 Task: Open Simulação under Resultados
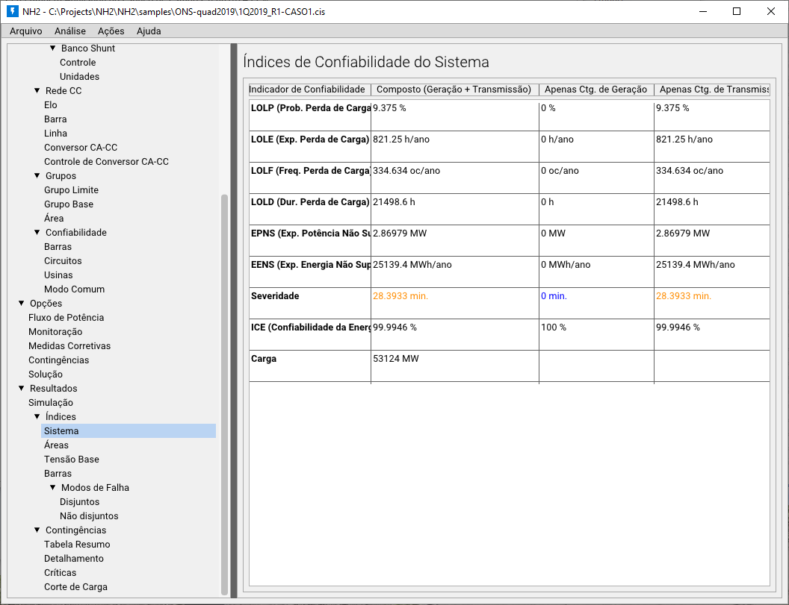click(x=50, y=403)
